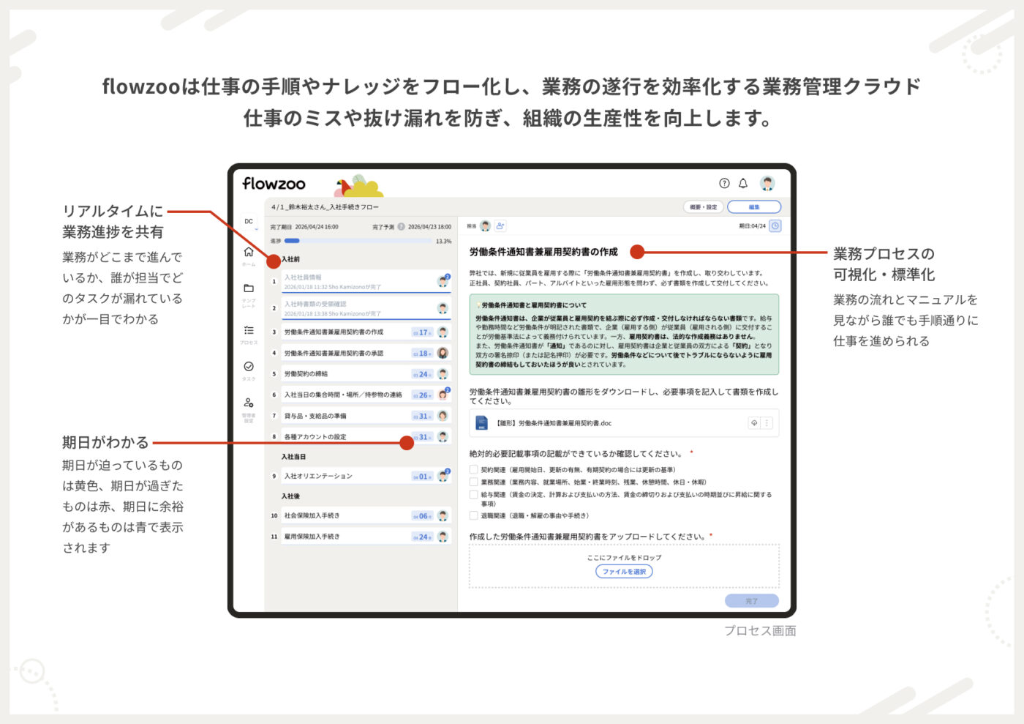Click avatar on 雇用保険加入手続き row
The width and height of the screenshot is (1024, 724).
(x=443, y=537)
